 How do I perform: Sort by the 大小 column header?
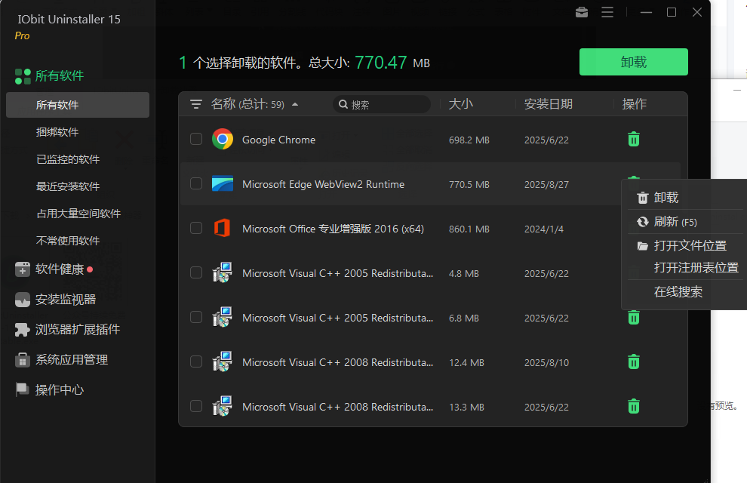point(461,104)
